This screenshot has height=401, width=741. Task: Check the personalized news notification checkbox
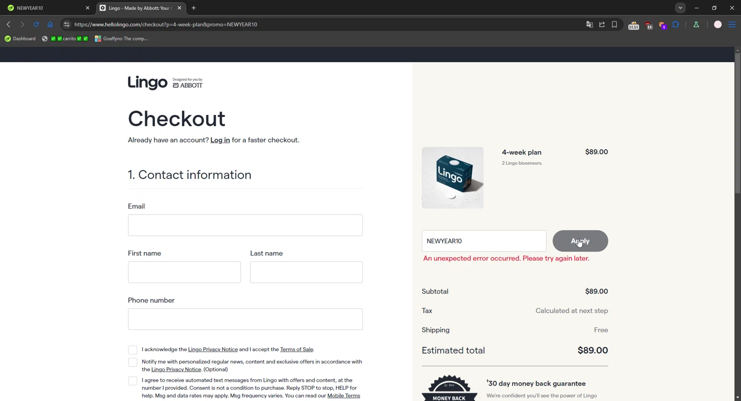pyautogui.click(x=132, y=363)
